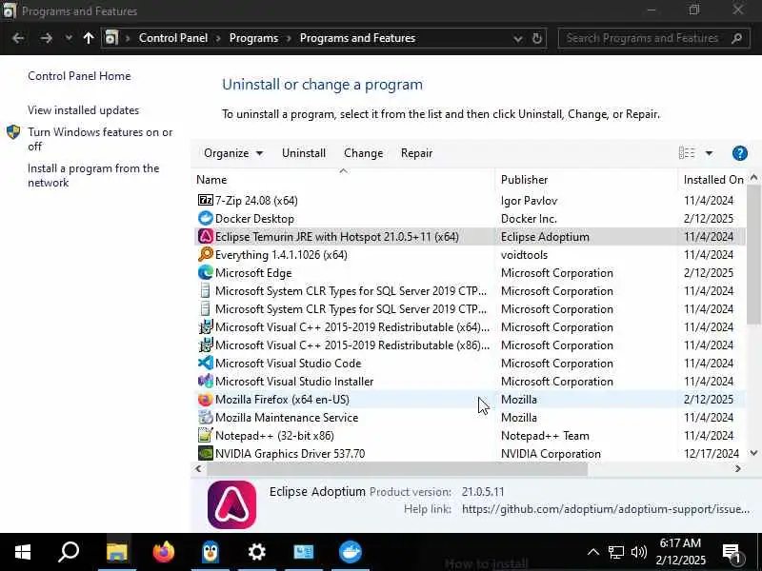Expand the chevron after Programs breadcrumb
The image size is (762, 571).
[x=289, y=38]
